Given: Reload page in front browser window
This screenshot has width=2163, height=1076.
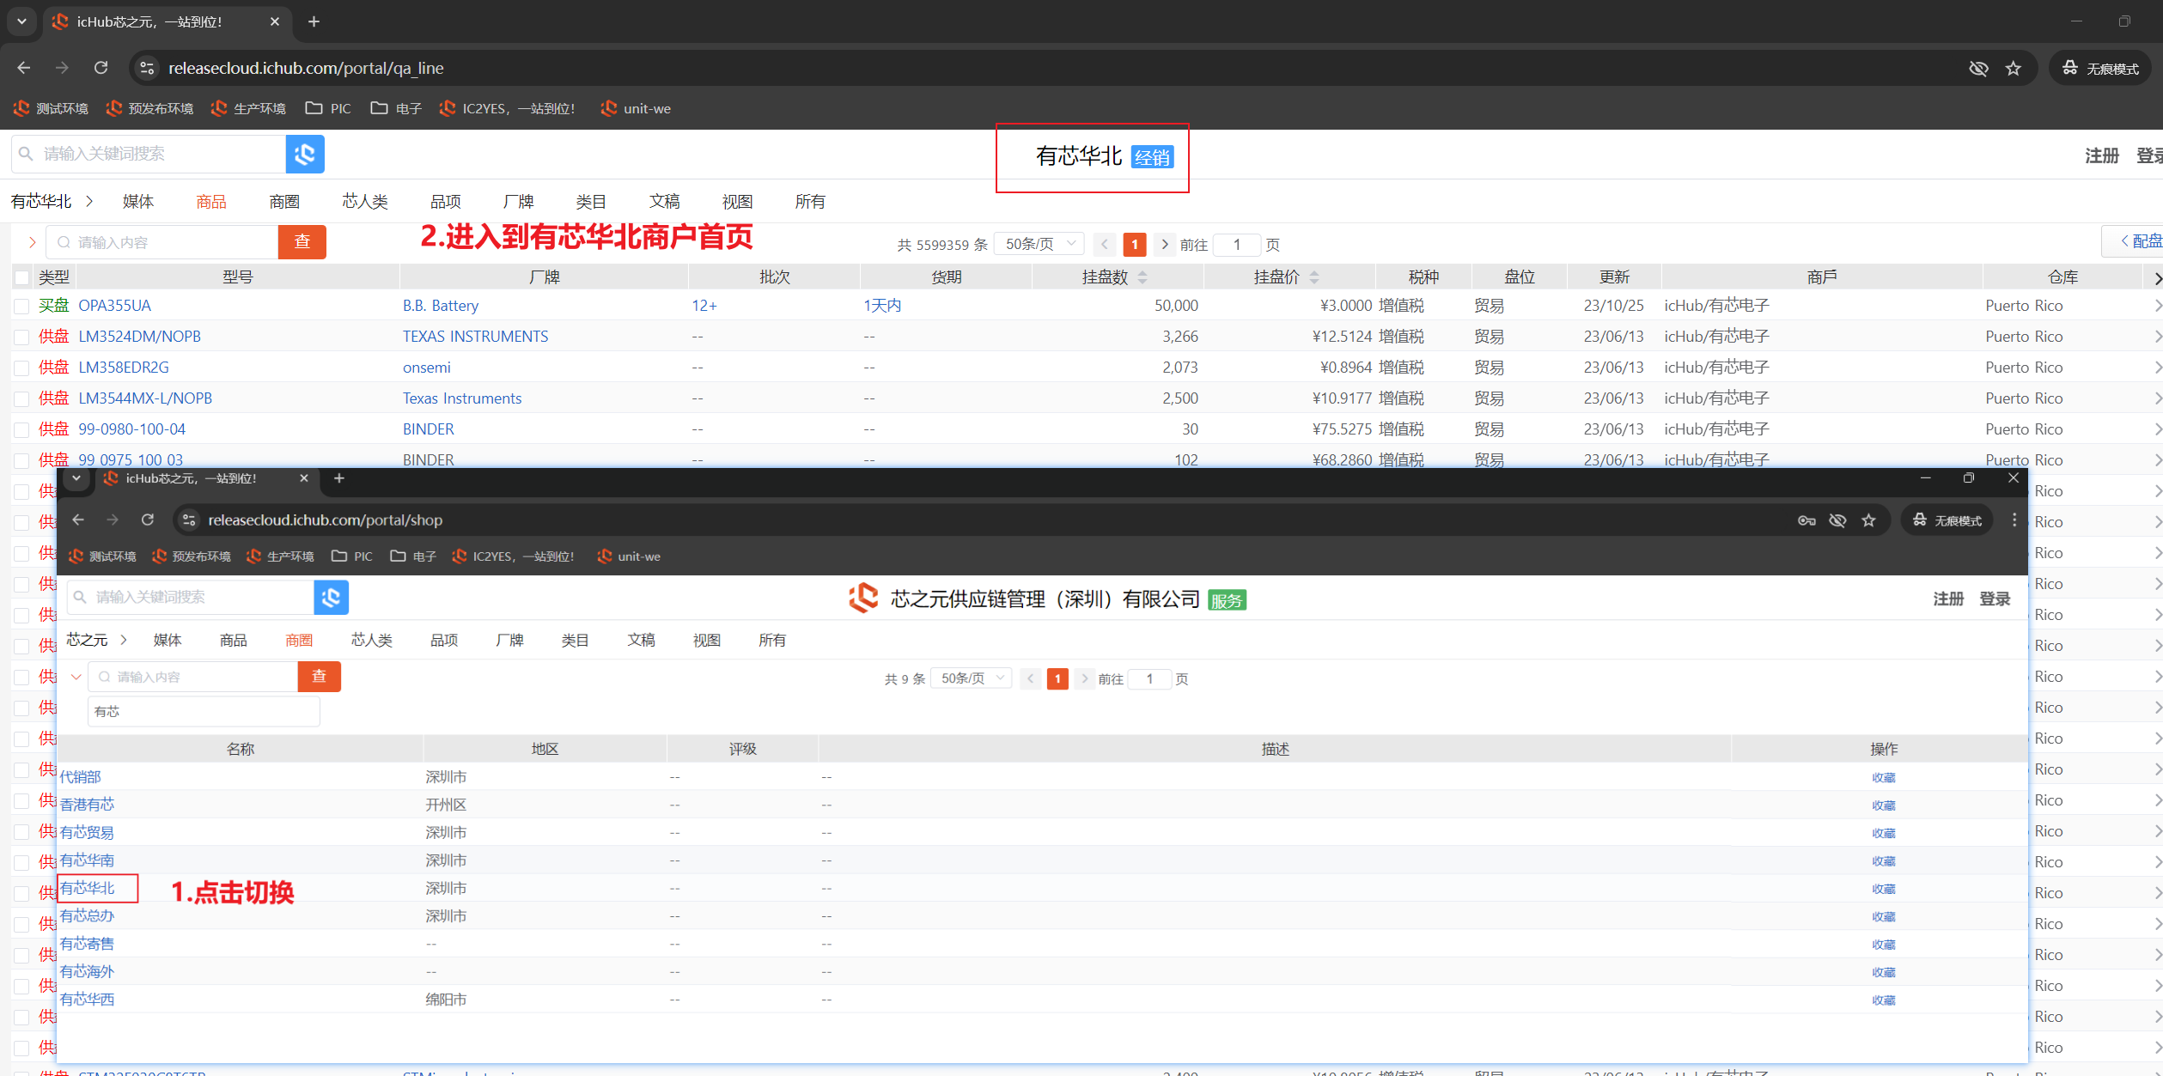Looking at the screenshot, I should (x=148, y=520).
